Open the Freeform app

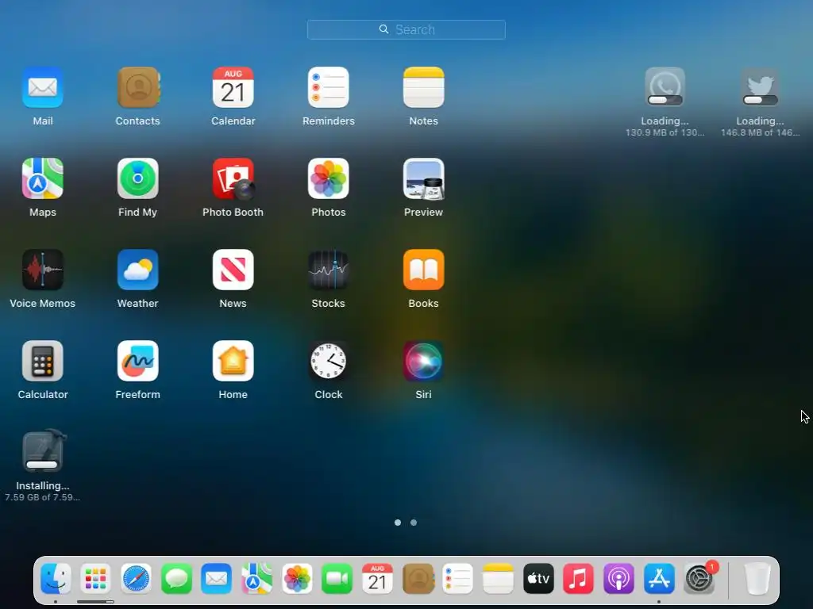(138, 361)
